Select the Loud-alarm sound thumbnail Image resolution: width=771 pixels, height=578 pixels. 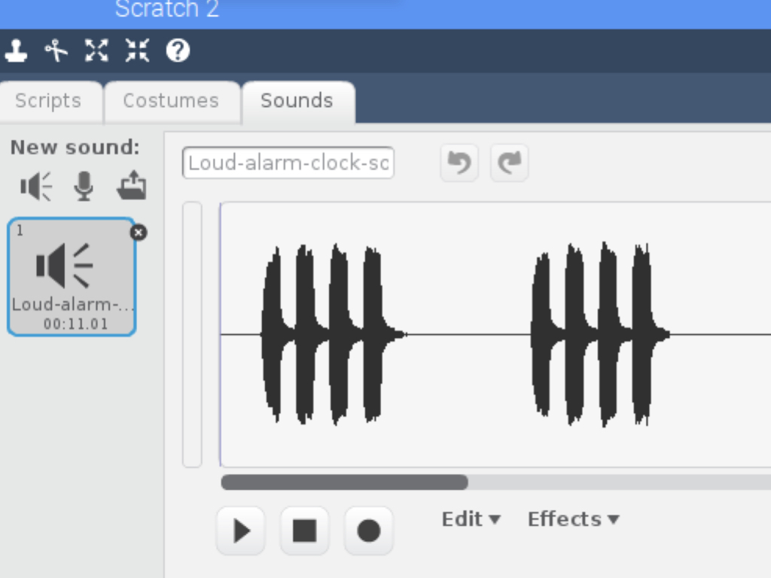(72, 277)
